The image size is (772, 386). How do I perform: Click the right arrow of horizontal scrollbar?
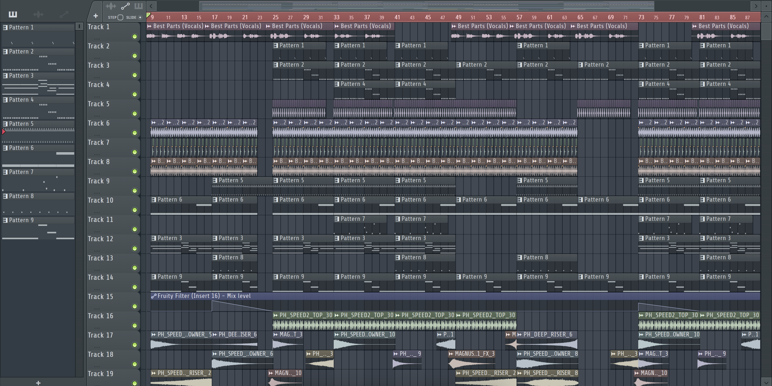[x=756, y=6]
